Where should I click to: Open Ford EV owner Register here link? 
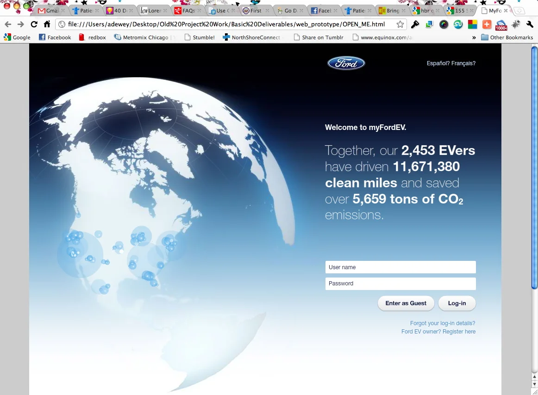click(438, 332)
